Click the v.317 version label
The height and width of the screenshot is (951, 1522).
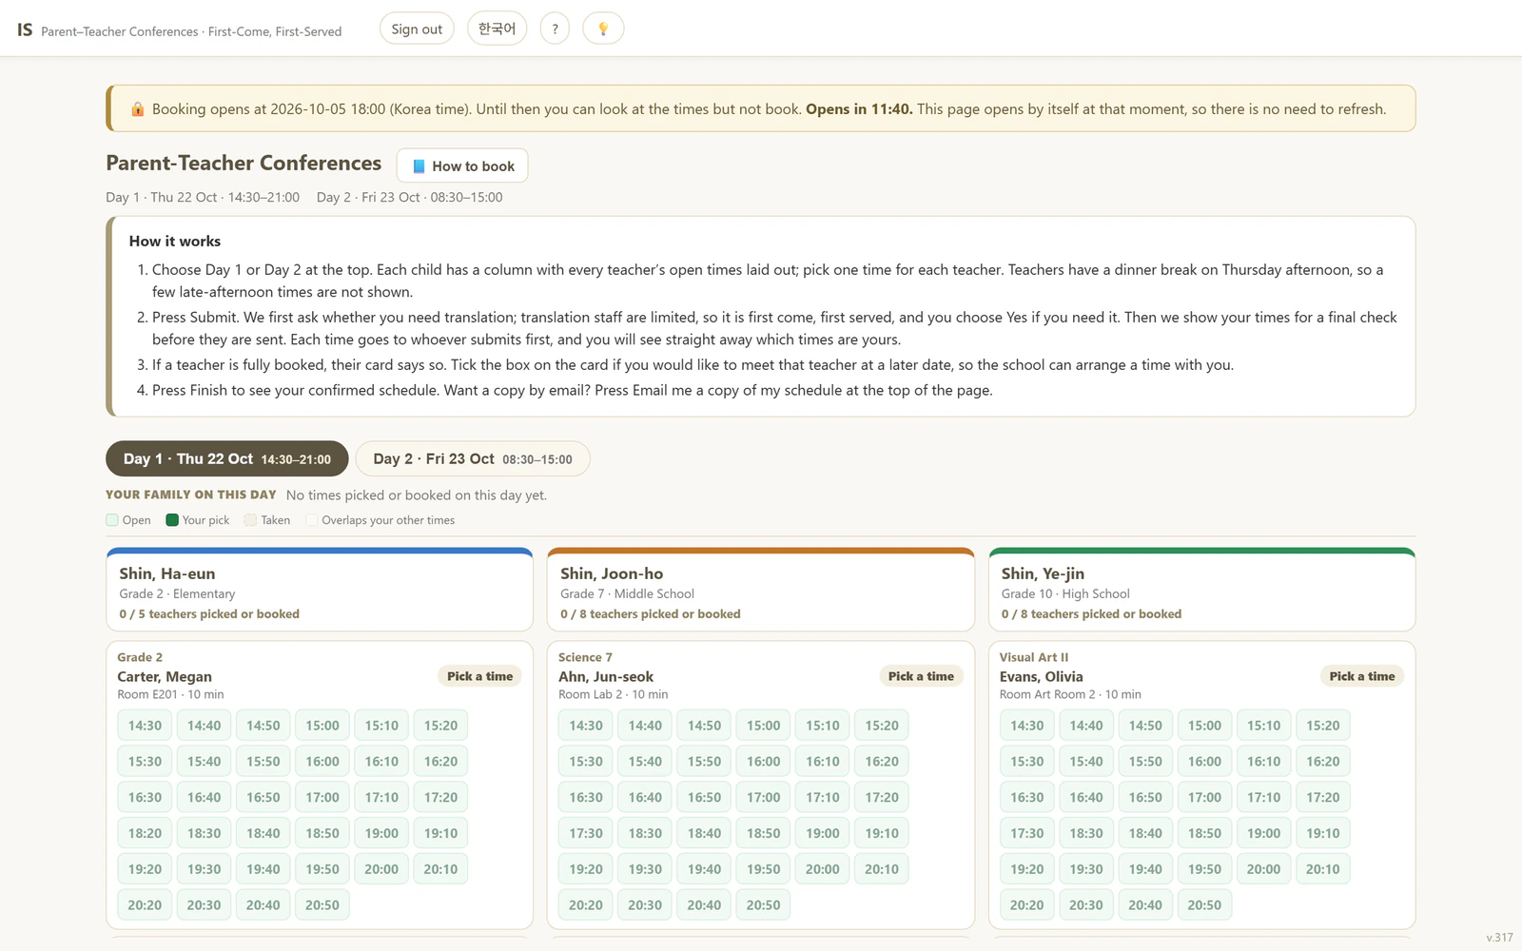1499,938
